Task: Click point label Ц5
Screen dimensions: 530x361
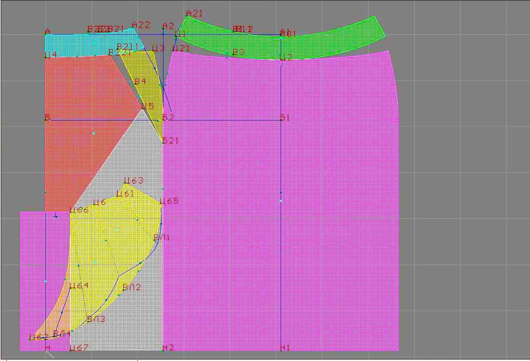Action: (148, 106)
